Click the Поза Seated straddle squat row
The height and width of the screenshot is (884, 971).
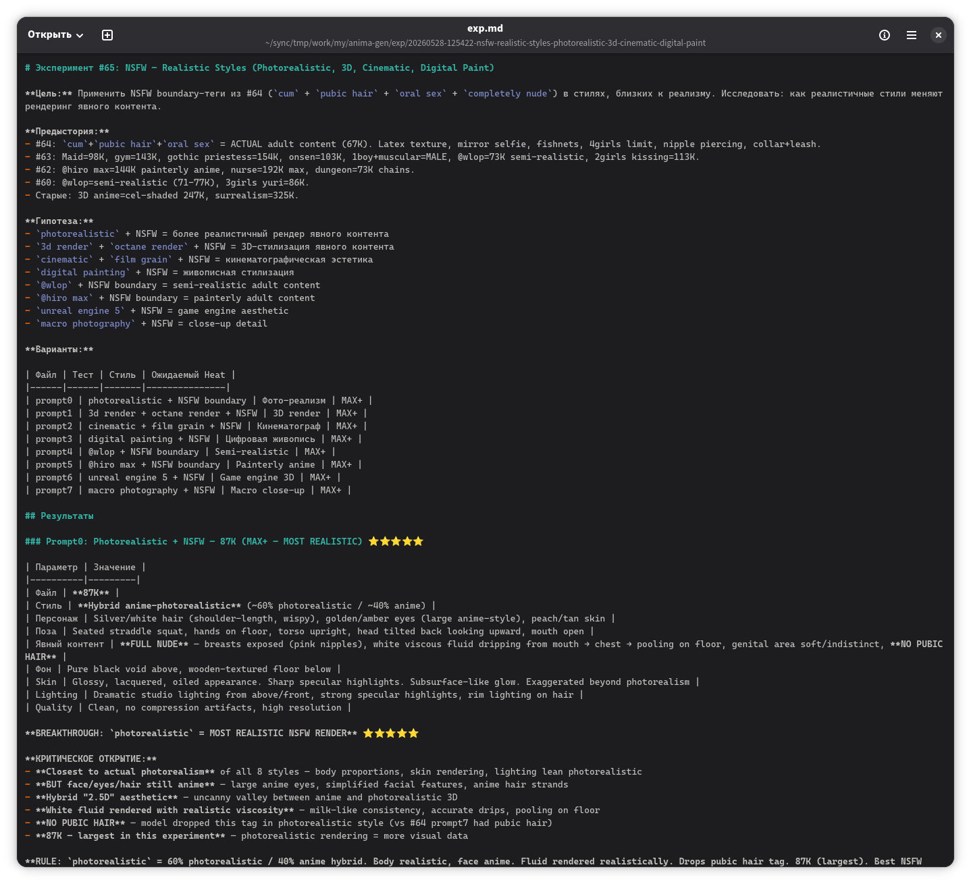pos(310,632)
